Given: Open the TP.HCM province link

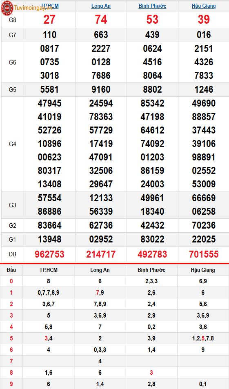Looking at the screenshot, I should coord(50,6).
